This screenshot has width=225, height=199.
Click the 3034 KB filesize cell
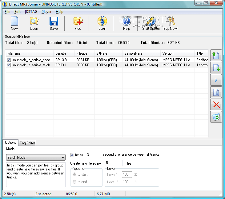tap(83, 60)
